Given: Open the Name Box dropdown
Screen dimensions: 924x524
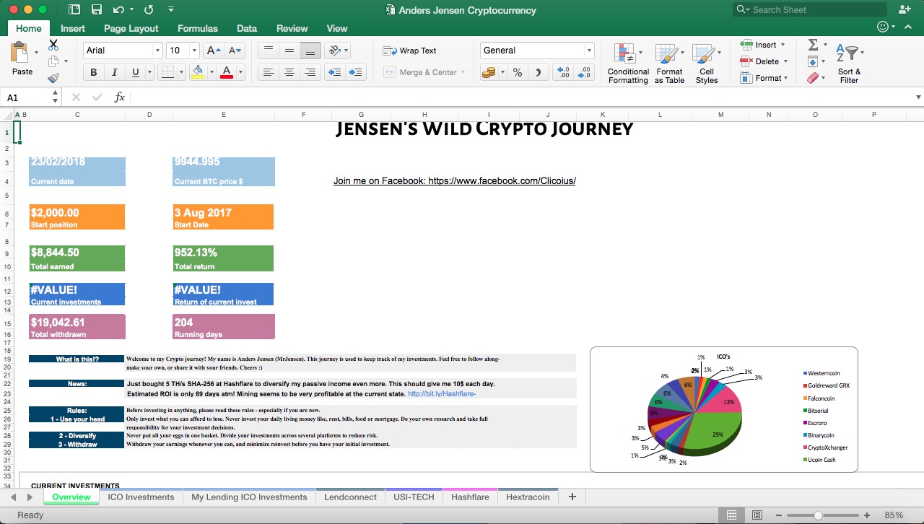Looking at the screenshot, I should [x=56, y=97].
